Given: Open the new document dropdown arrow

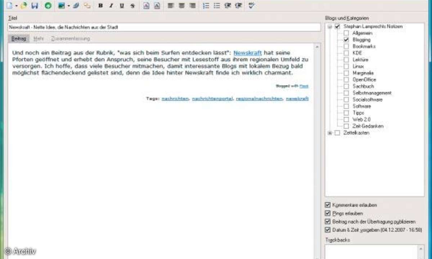Looking at the screenshot, I should tap(16, 6).
